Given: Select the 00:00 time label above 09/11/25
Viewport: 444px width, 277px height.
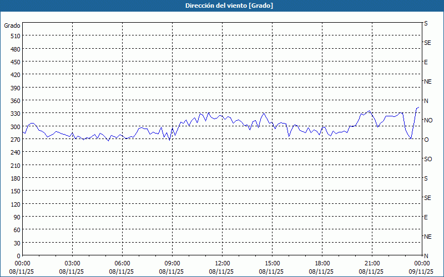Looking at the screenshot, I should coord(422,264).
